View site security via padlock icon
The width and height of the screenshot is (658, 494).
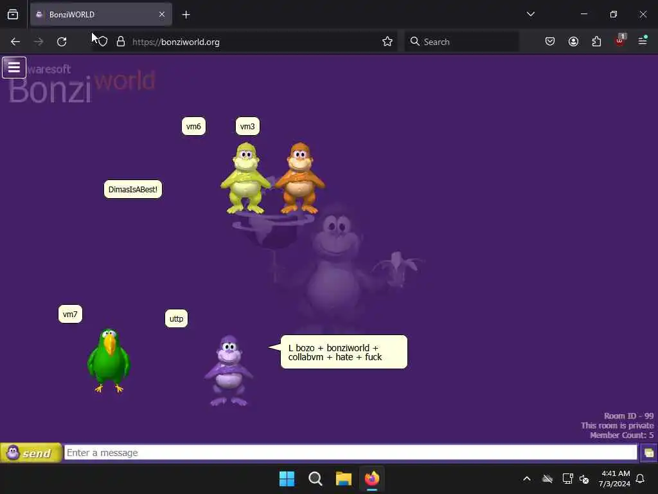(121, 42)
